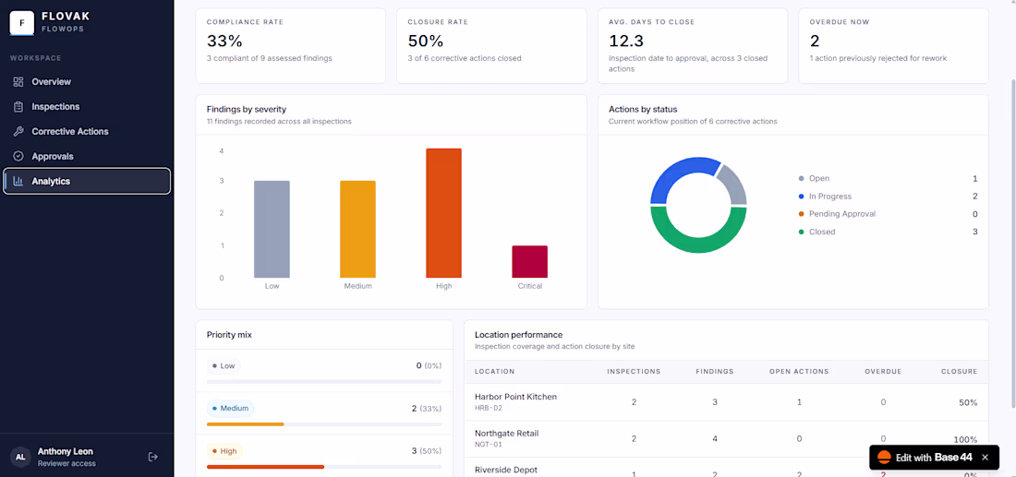Click the gray Open donut segment
The image size is (1016, 477).
tap(737, 184)
